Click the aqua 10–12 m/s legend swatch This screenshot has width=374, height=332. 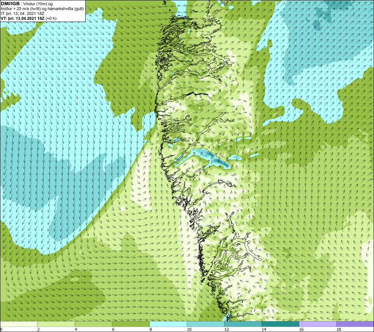coord(206,324)
